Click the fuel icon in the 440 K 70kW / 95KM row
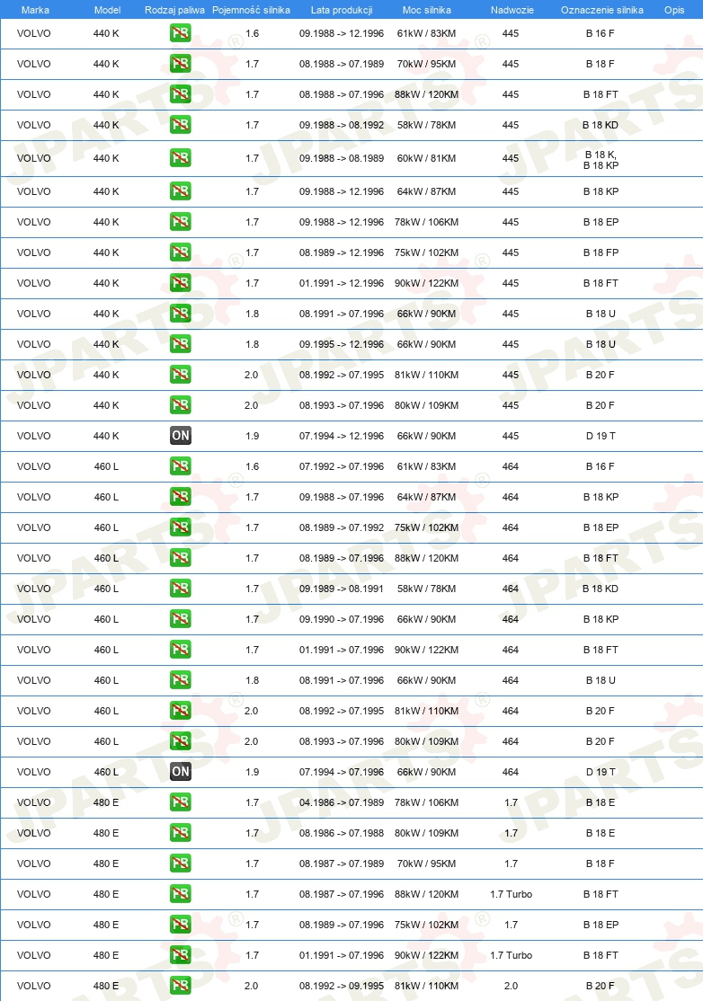The height and width of the screenshot is (1001, 703). click(181, 64)
